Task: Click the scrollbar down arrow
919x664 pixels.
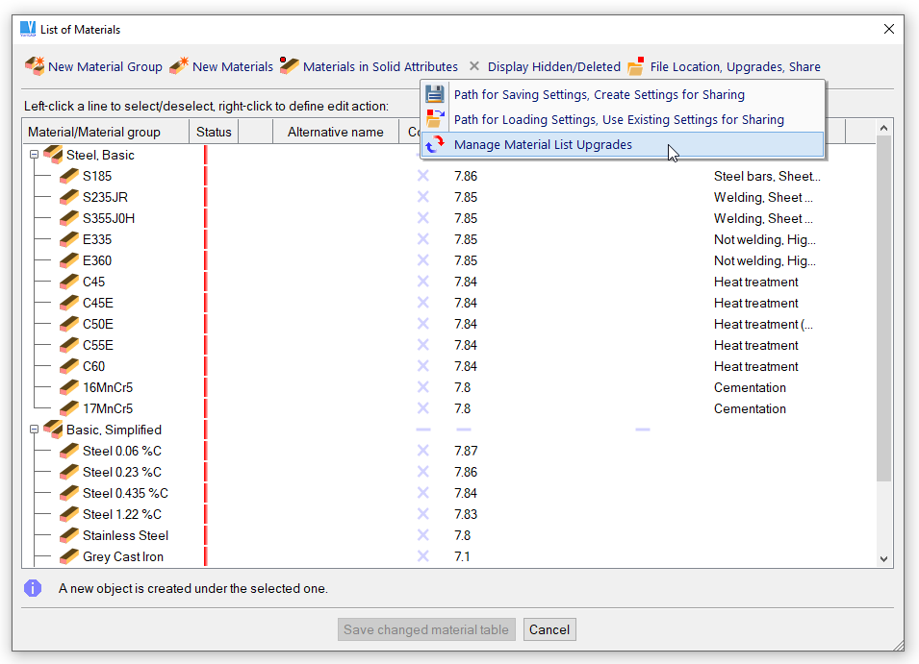Action: coord(884,558)
